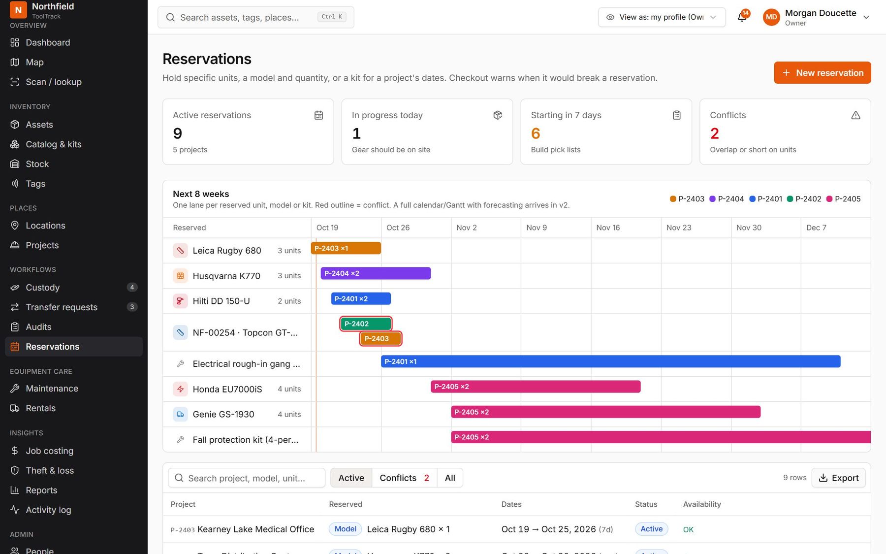Viewport: 886px width, 554px height.
Task: Open Maintenance page
Action: click(74, 389)
